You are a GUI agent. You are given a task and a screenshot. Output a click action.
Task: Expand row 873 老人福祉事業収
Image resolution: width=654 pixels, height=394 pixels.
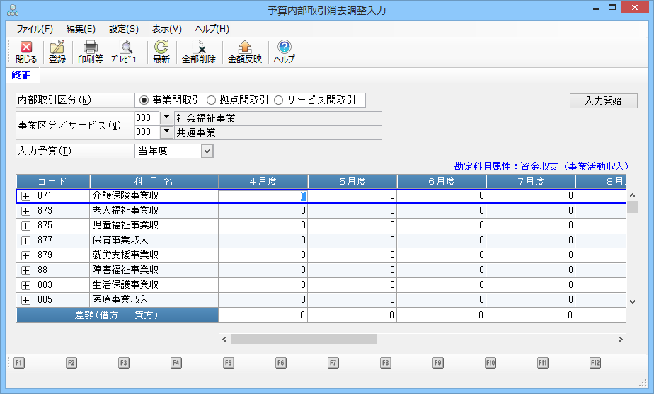click(26, 211)
